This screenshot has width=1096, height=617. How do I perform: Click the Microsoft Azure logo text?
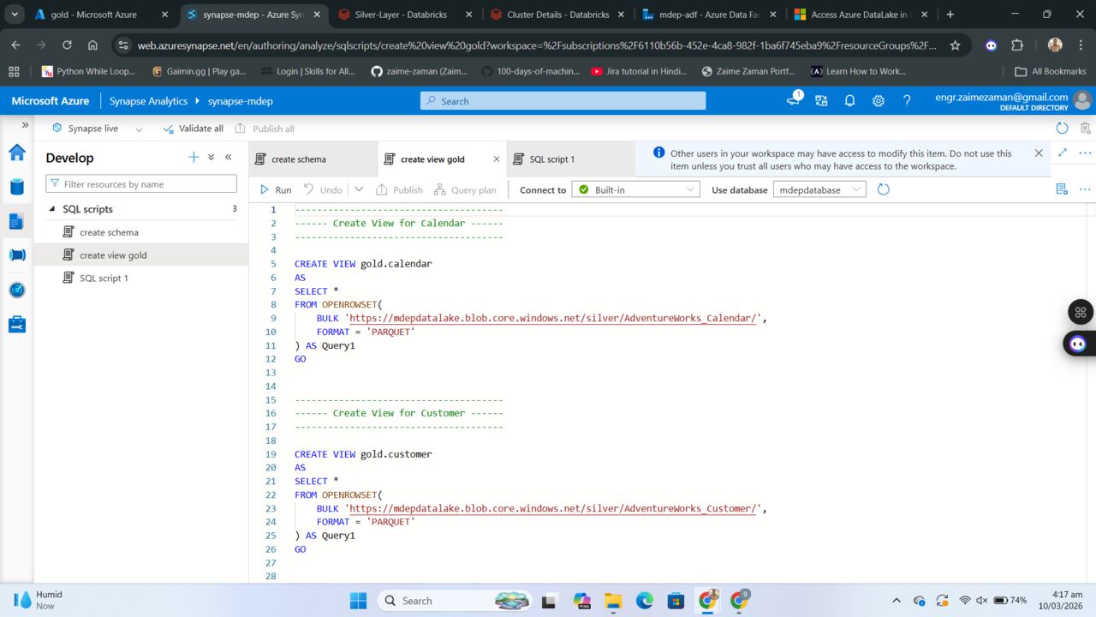[50, 101]
